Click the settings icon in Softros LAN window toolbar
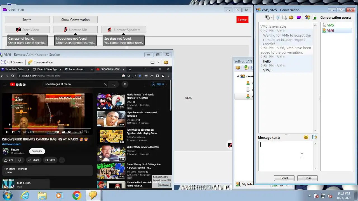The height and width of the screenshot is (201, 358). [238, 68]
